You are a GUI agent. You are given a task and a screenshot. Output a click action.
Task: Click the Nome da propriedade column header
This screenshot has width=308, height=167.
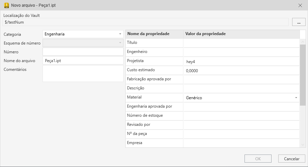154,34
